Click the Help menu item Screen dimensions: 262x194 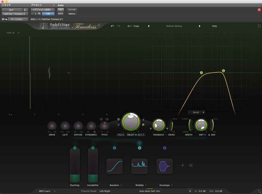(x=214, y=26)
